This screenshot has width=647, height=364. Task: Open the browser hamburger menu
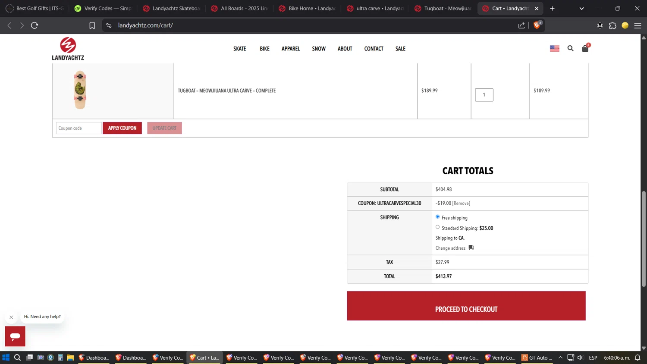click(638, 25)
